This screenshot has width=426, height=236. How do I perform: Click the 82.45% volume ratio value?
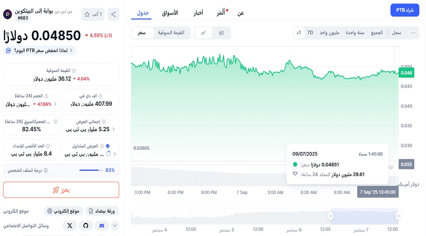click(31, 129)
